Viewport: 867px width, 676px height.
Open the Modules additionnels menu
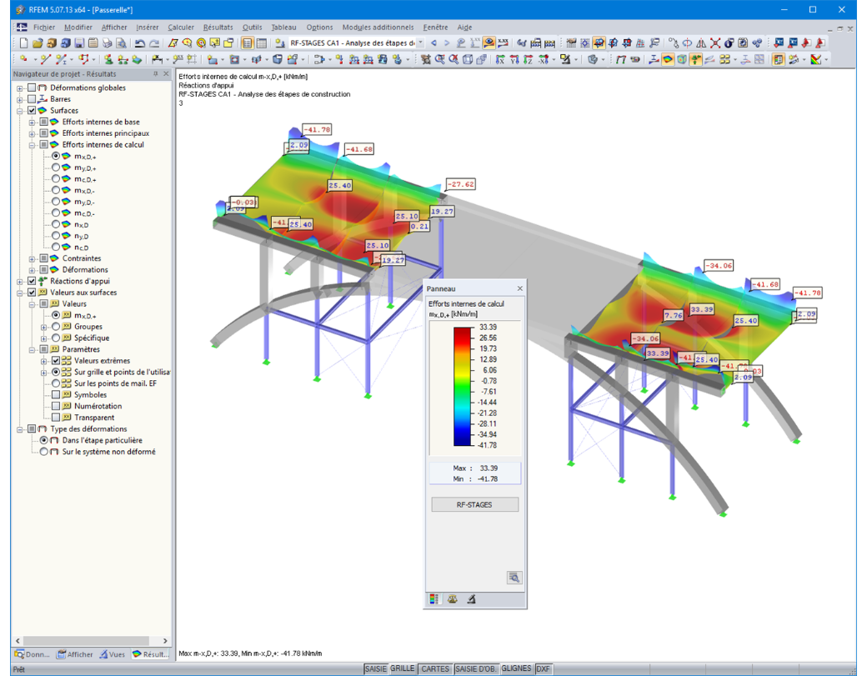(378, 27)
